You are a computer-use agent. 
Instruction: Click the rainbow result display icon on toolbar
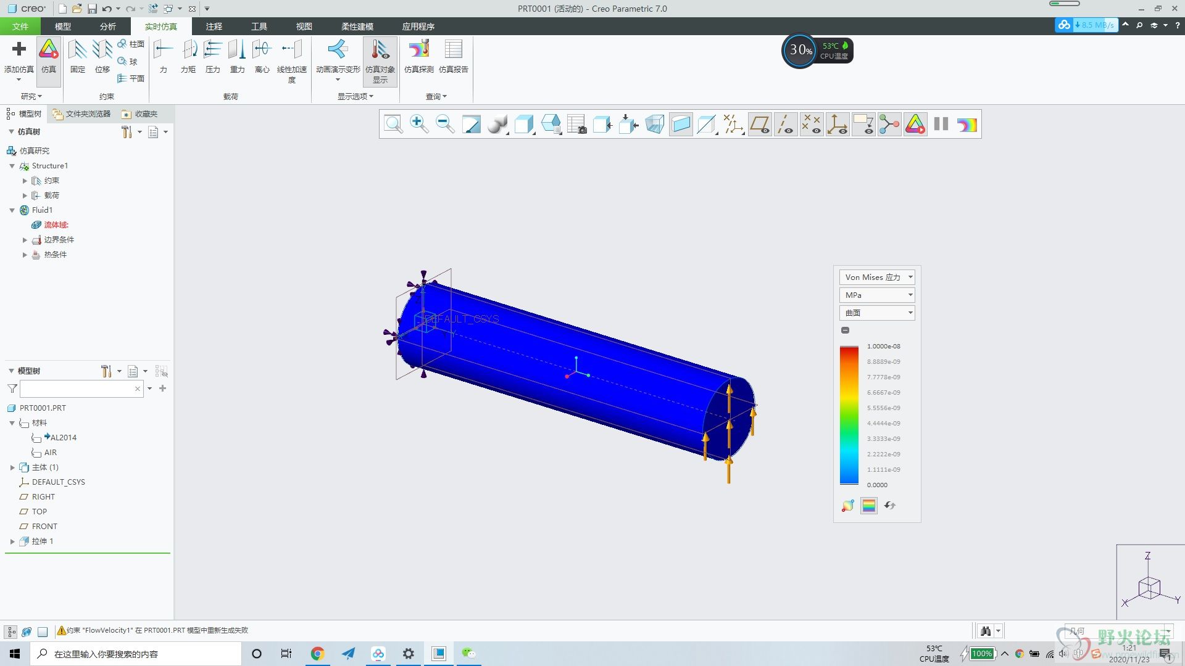(967, 125)
